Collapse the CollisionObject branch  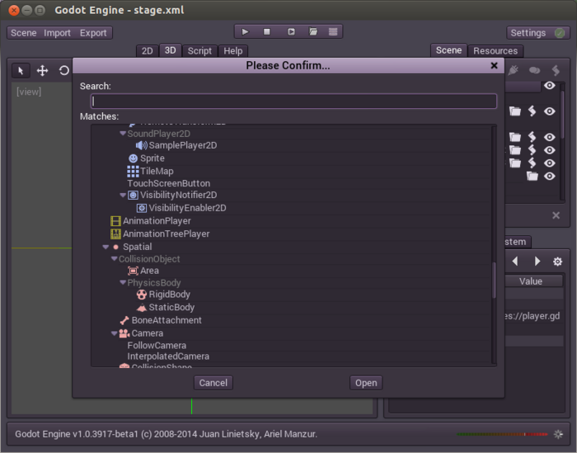coord(114,259)
